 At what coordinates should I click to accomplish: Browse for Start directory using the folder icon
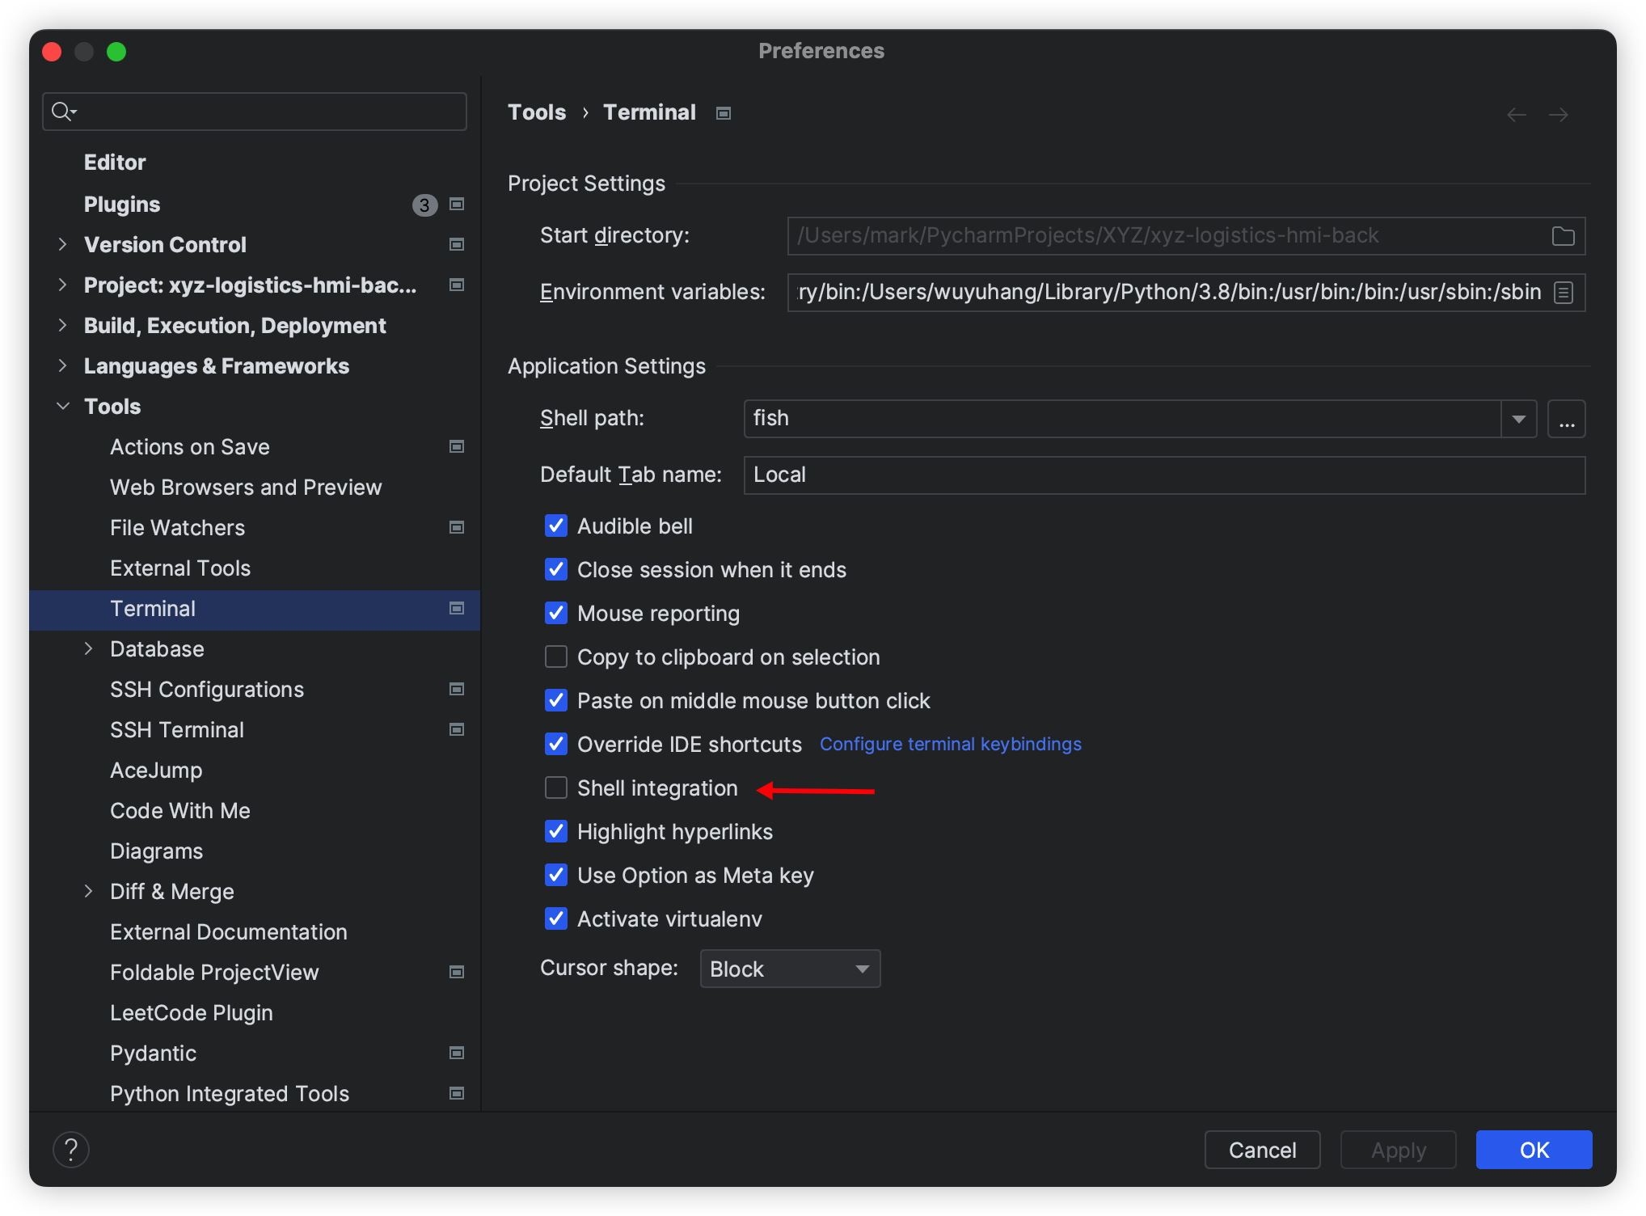pyautogui.click(x=1563, y=235)
